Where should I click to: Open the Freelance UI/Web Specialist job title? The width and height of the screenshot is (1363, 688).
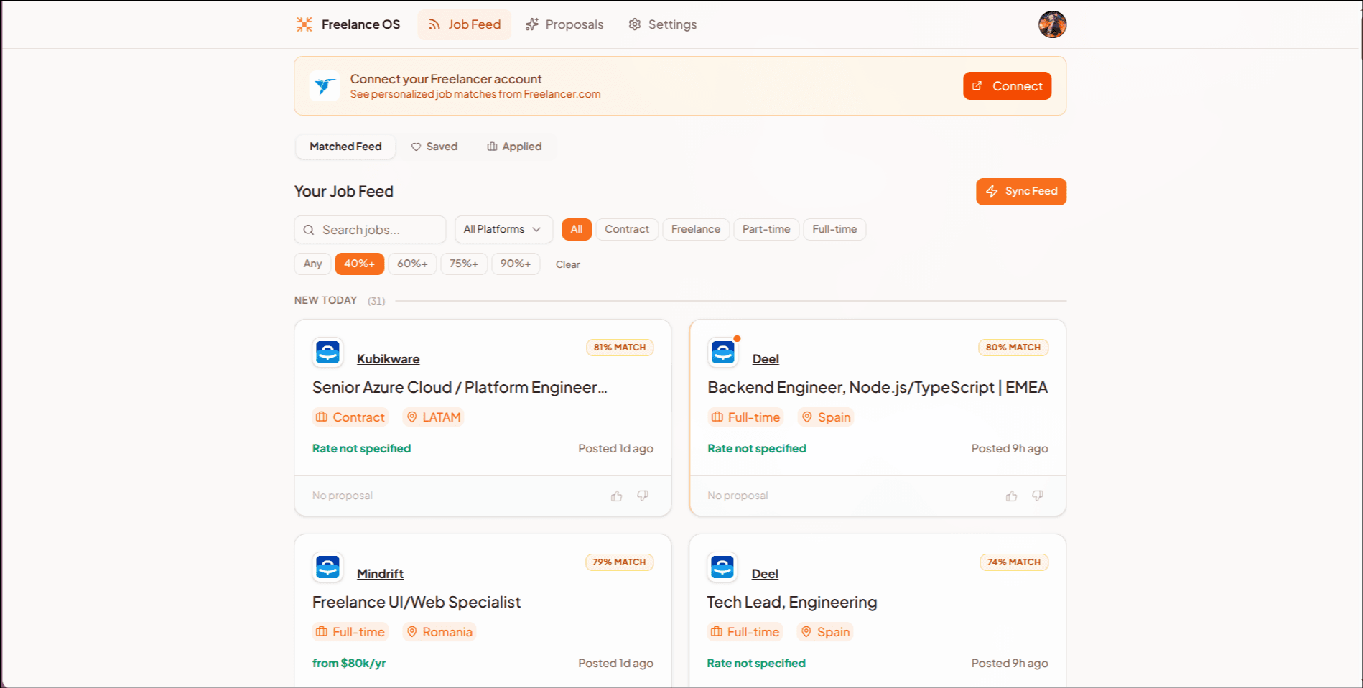pos(417,602)
